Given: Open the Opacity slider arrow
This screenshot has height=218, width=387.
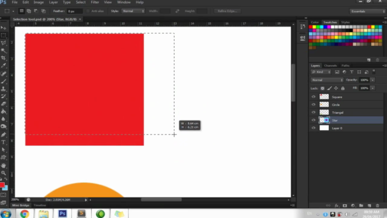Looking at the screenshot, I should [x=372, y=80].
